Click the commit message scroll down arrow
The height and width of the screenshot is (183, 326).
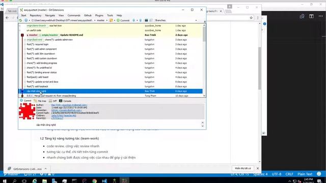203,126
